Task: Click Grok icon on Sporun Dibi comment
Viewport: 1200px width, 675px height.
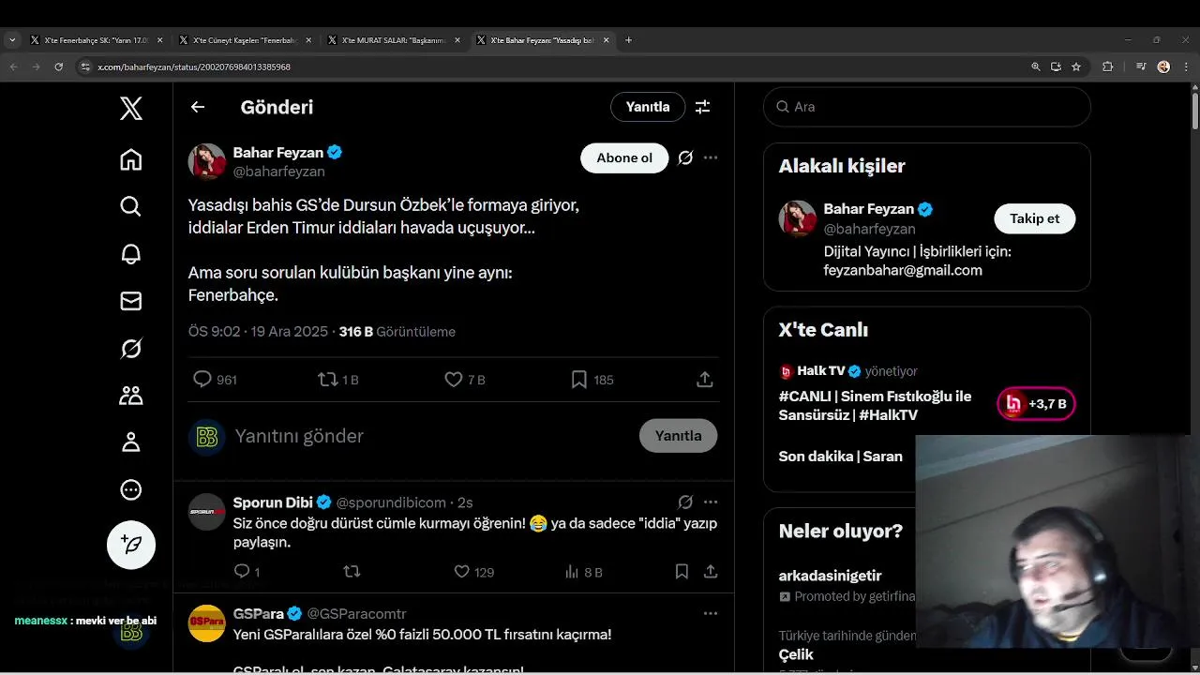Action: pos(685,502)
